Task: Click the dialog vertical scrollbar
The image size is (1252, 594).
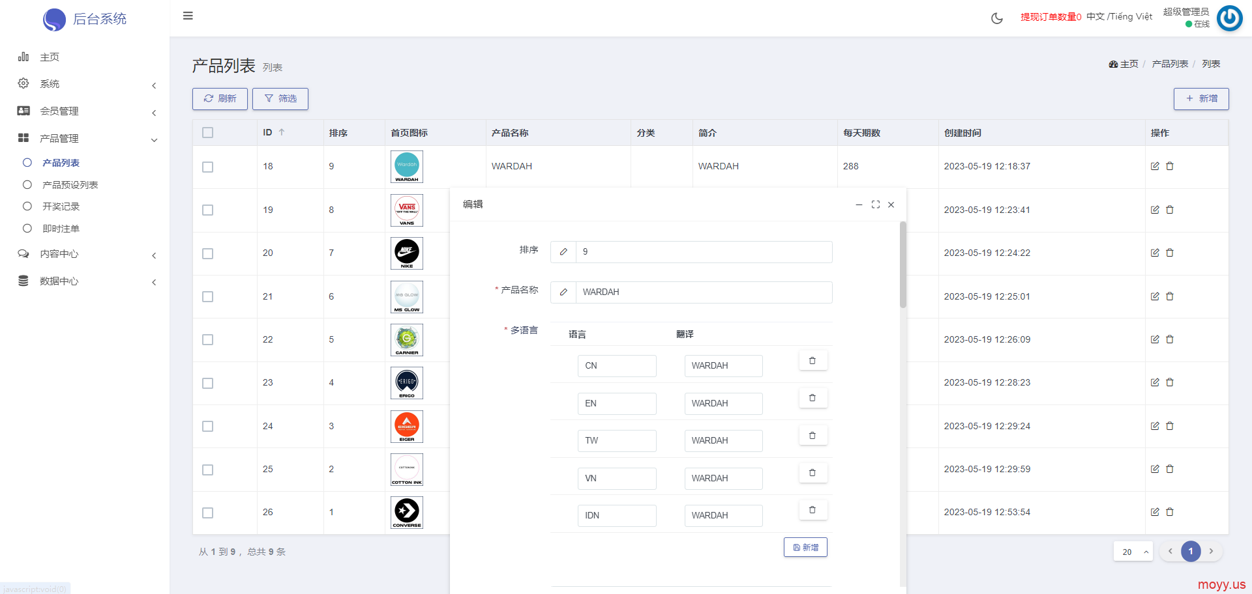Action: [x=903, y=264]
